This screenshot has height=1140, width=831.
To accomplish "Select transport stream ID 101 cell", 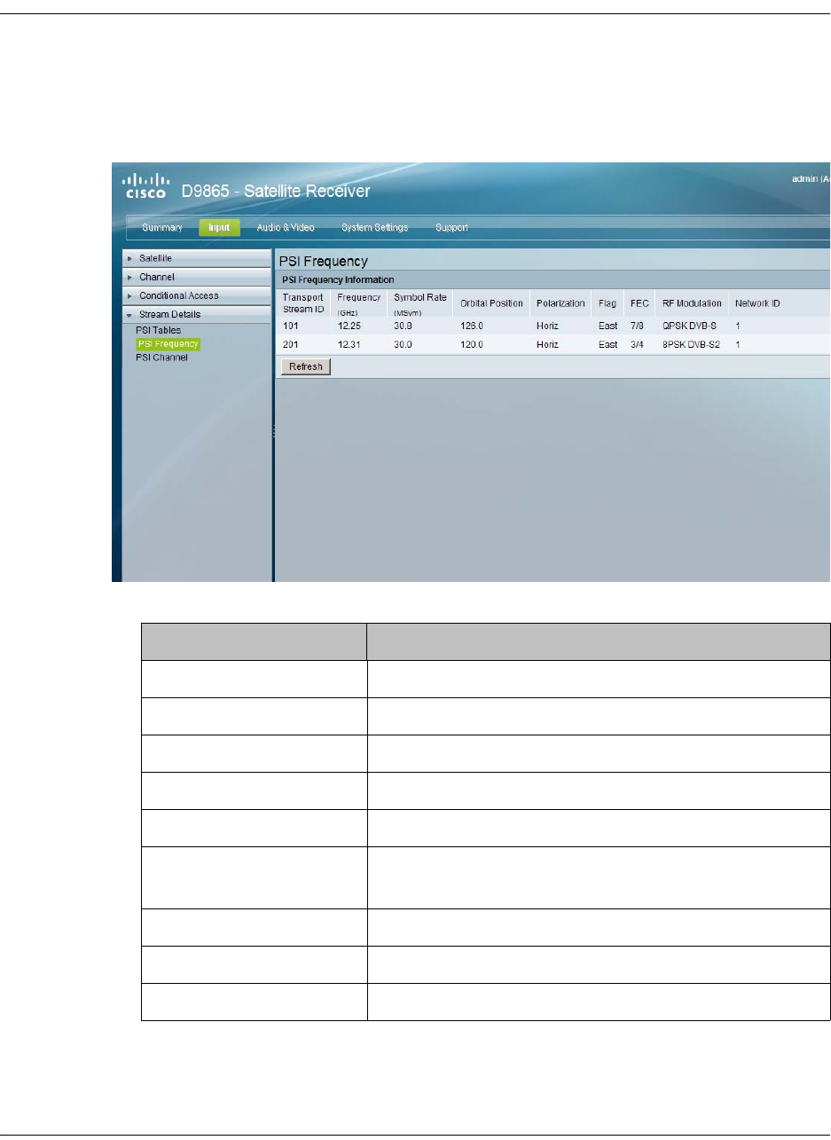I will 290,326.
